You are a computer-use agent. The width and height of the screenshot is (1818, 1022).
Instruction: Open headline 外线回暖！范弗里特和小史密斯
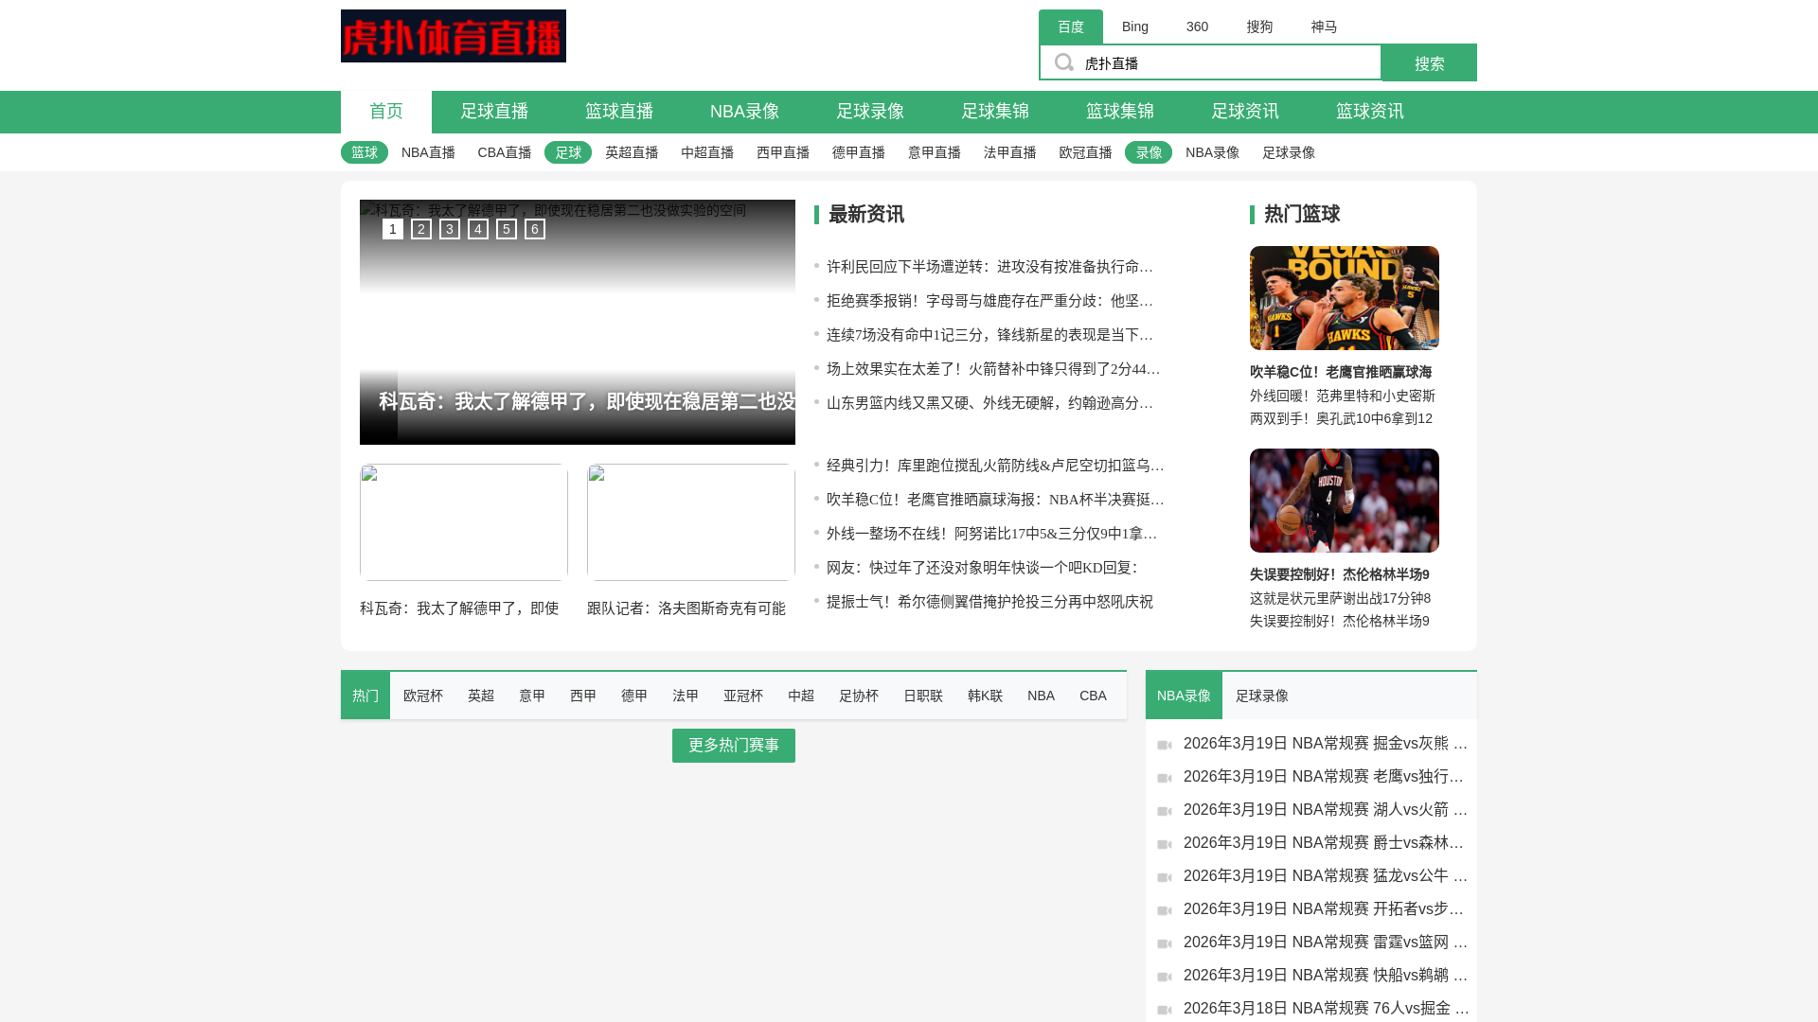1343,396
